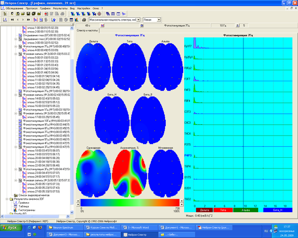Open the 'Максимальная мощность спектра' dropdown
This screenshot has width=298, height=238.
138,20
